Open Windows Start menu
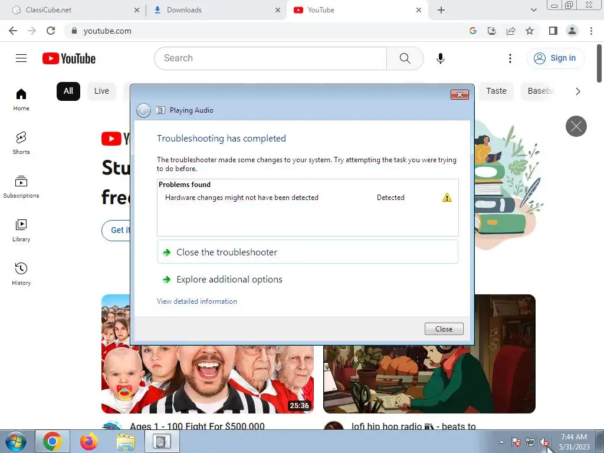 click(16, 441)
